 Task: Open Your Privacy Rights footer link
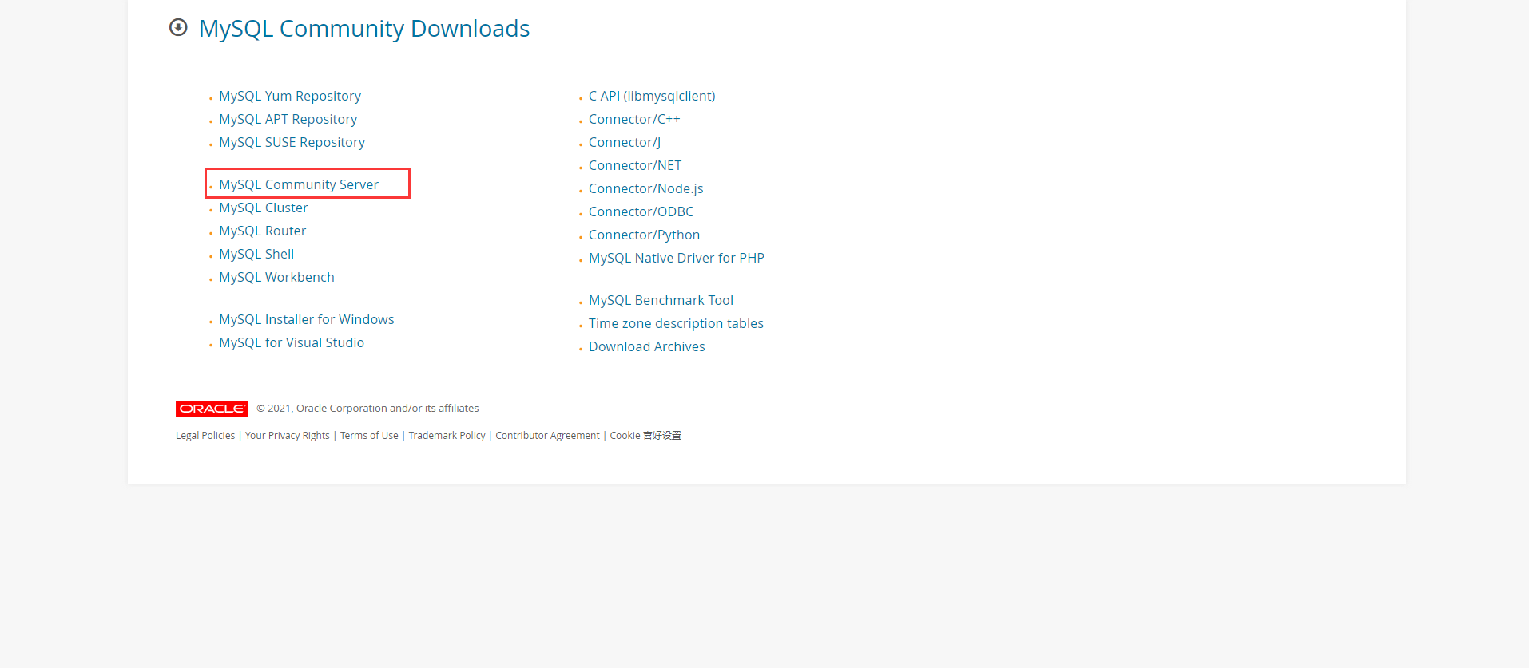(x=288, y=436)
